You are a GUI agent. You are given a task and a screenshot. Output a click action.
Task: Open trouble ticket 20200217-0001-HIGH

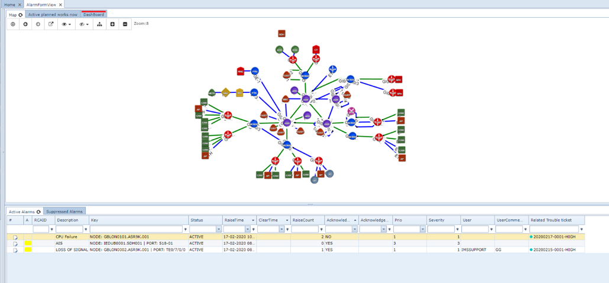[x=555, y=237]
